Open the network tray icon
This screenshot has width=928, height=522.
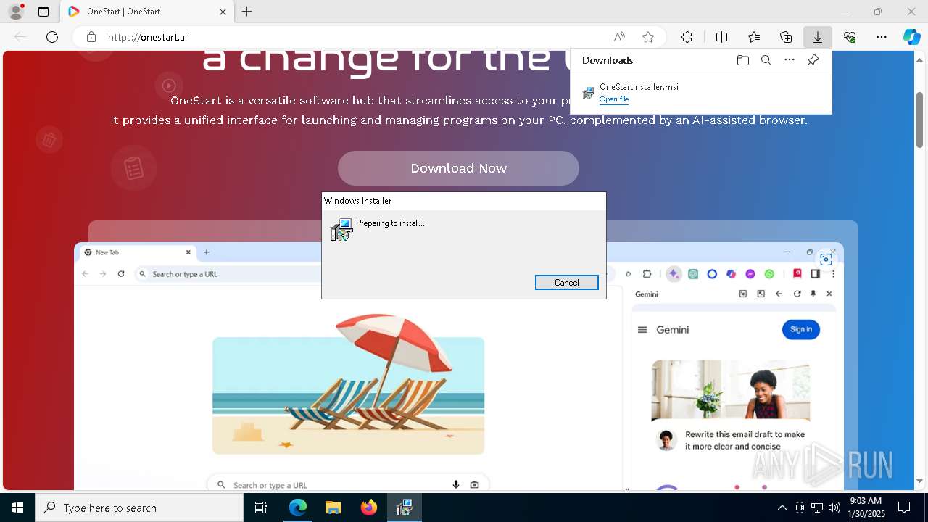(817, 507)
